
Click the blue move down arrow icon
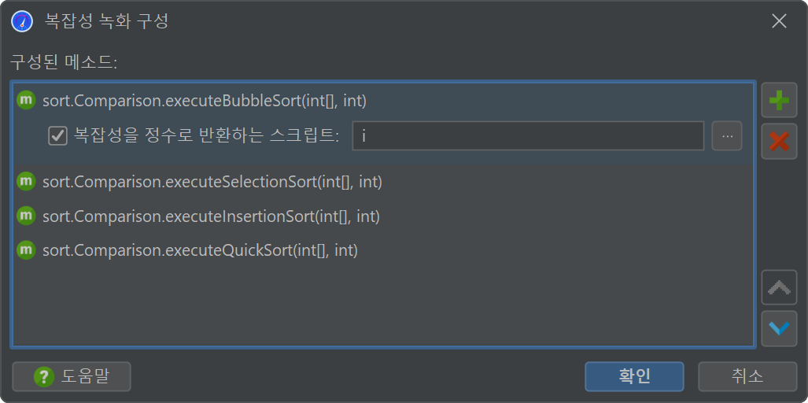pos(779,328)
